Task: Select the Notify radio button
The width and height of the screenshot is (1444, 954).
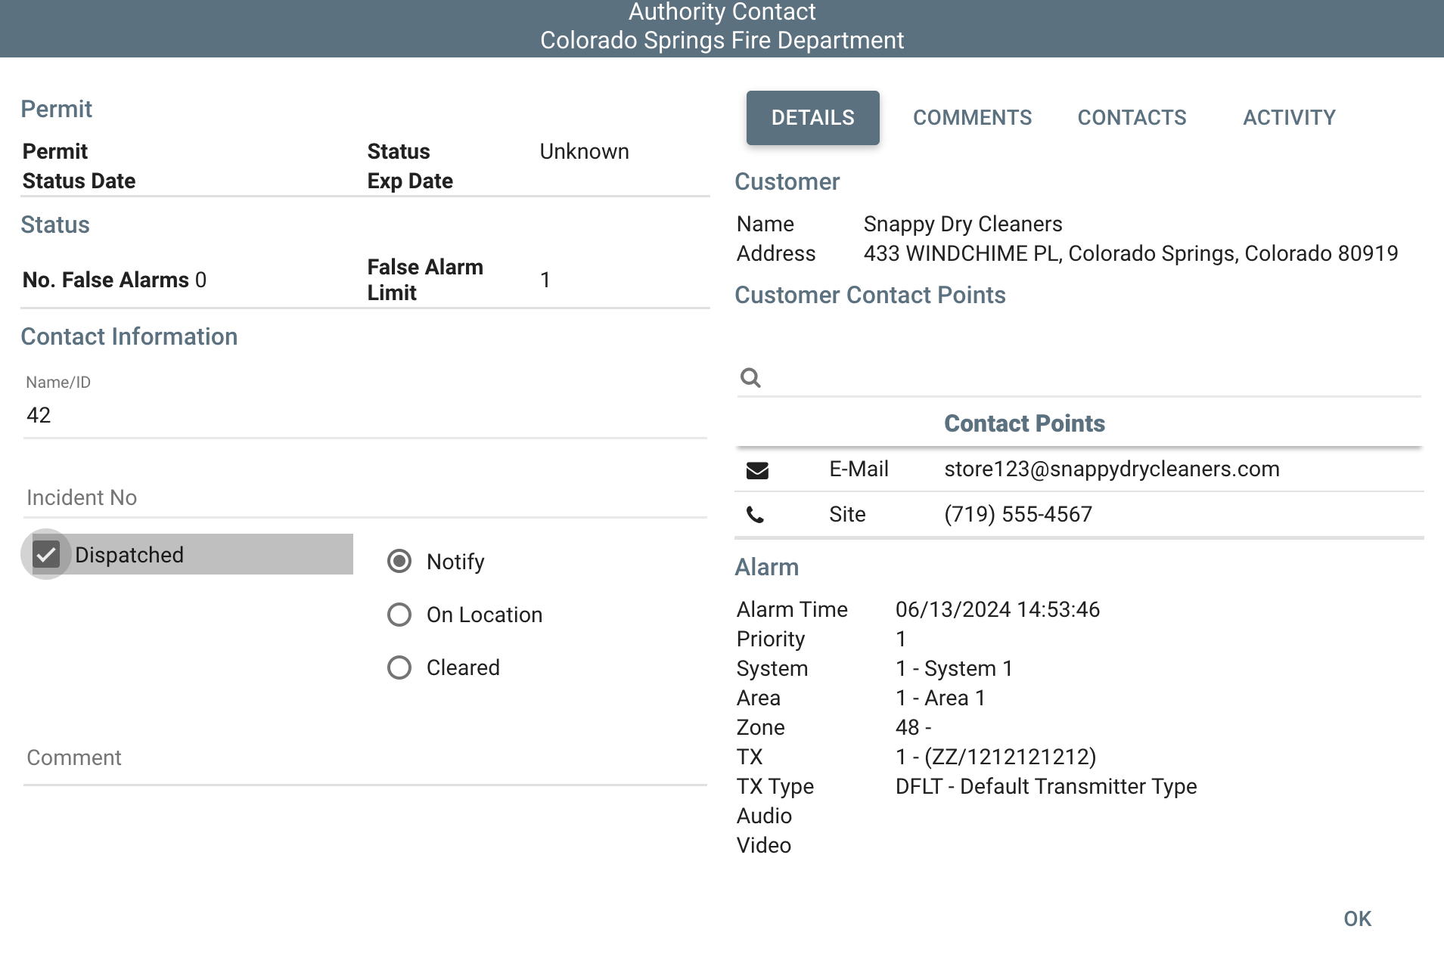Action: 399,562
